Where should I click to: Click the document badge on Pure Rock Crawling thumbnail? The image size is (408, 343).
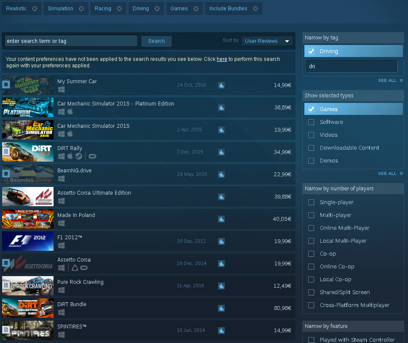[6, 285]
